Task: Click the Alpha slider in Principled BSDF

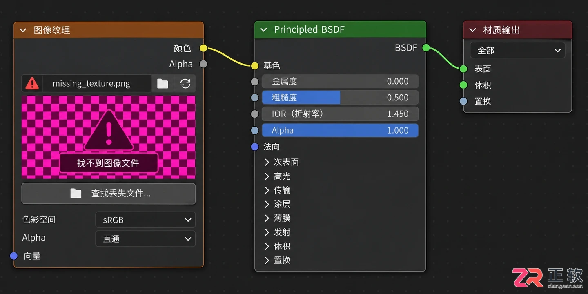Action: [x=340, y=130]
